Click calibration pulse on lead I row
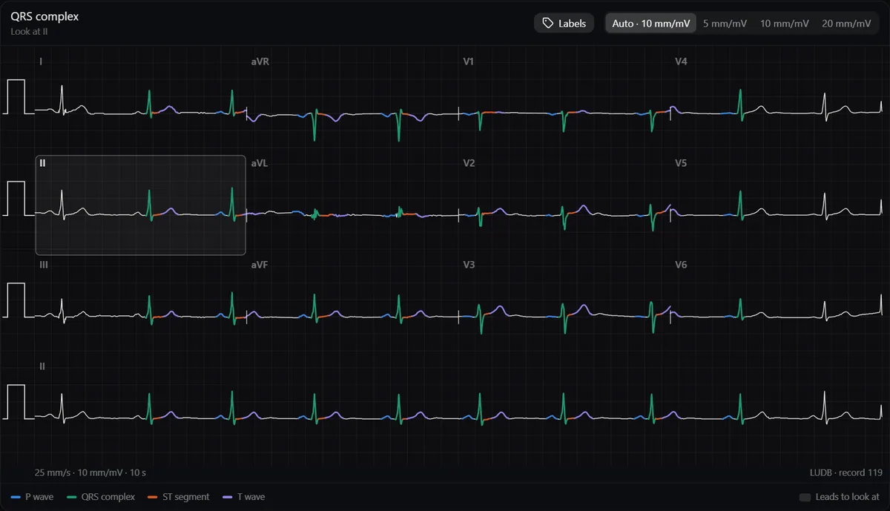Image resolution: width=890 pixels, height=511 pixels. click(16, 96)
